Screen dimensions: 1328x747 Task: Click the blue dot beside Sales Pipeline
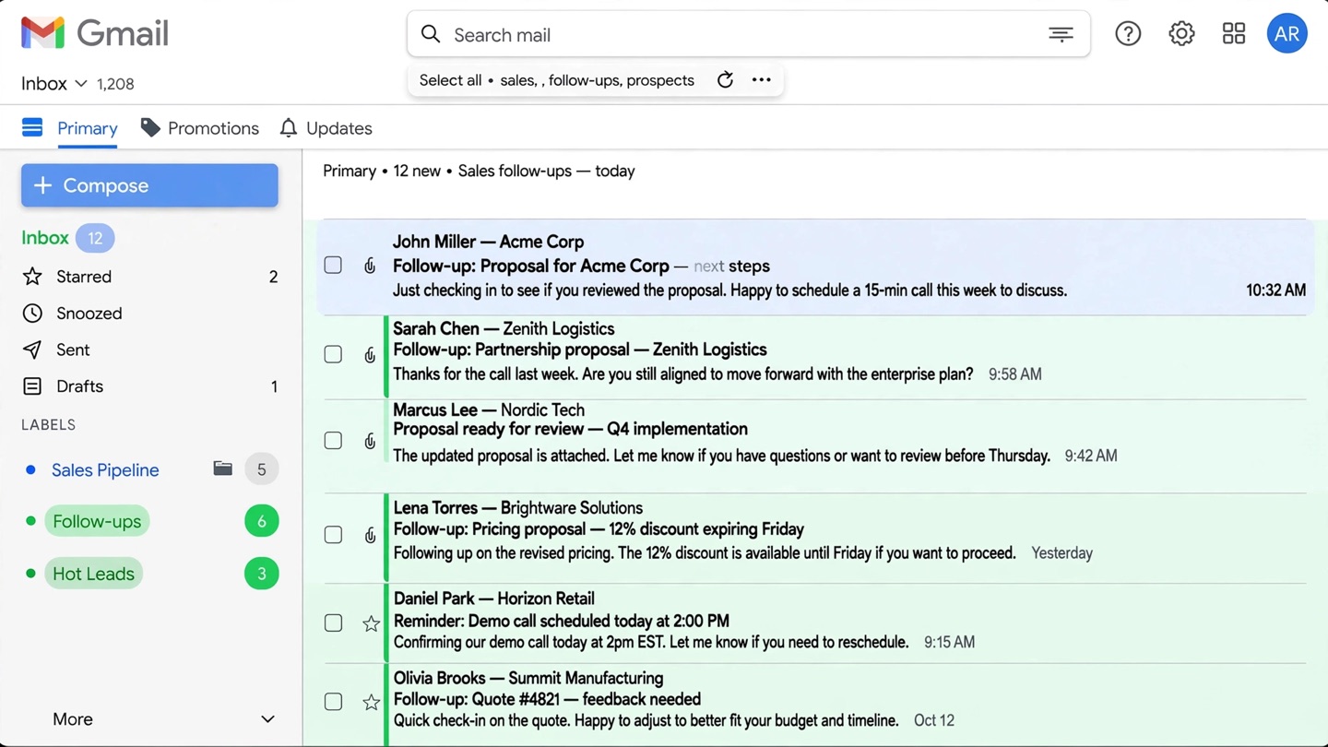tap(30, 470)
